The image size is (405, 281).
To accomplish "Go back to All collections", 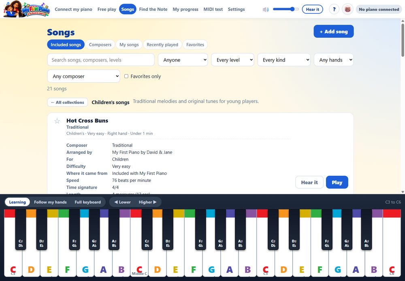I will pyautogui.click(x=67, y=102).
